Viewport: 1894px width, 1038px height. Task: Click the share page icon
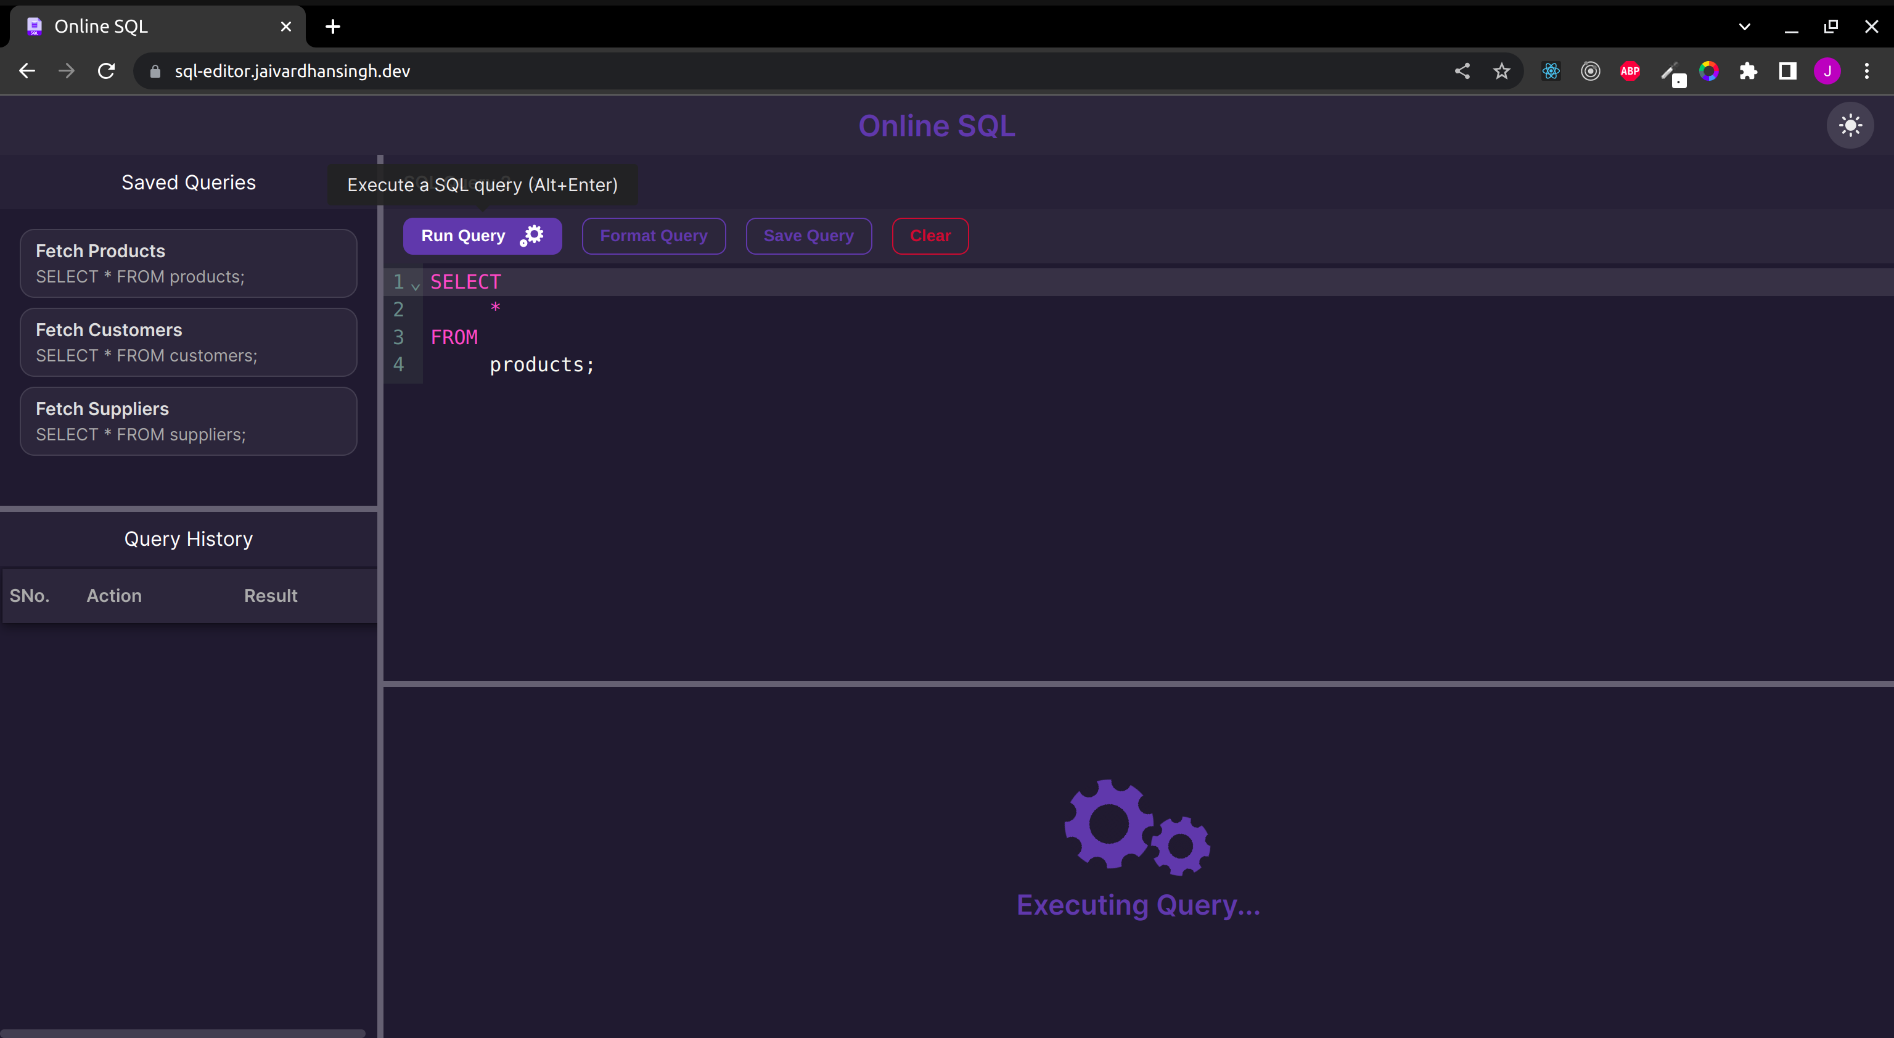point(1462,72)
